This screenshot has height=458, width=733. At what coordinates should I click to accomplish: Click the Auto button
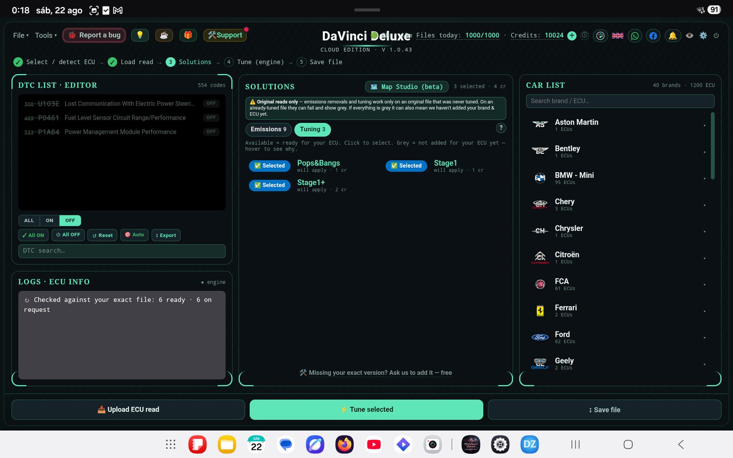(x=134, y=235)
